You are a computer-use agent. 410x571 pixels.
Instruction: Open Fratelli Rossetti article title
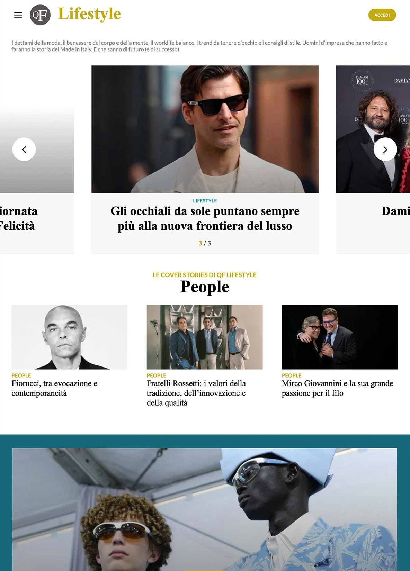[x=196, y=393]
